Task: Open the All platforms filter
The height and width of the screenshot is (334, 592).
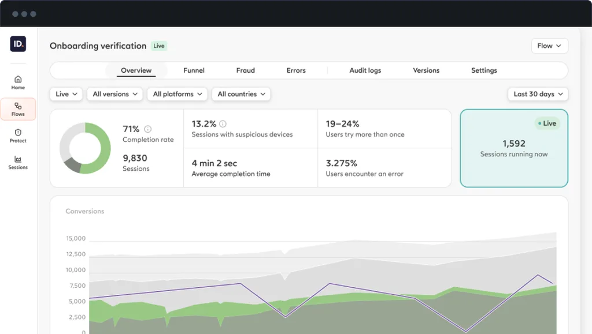Action: [177, 94]
